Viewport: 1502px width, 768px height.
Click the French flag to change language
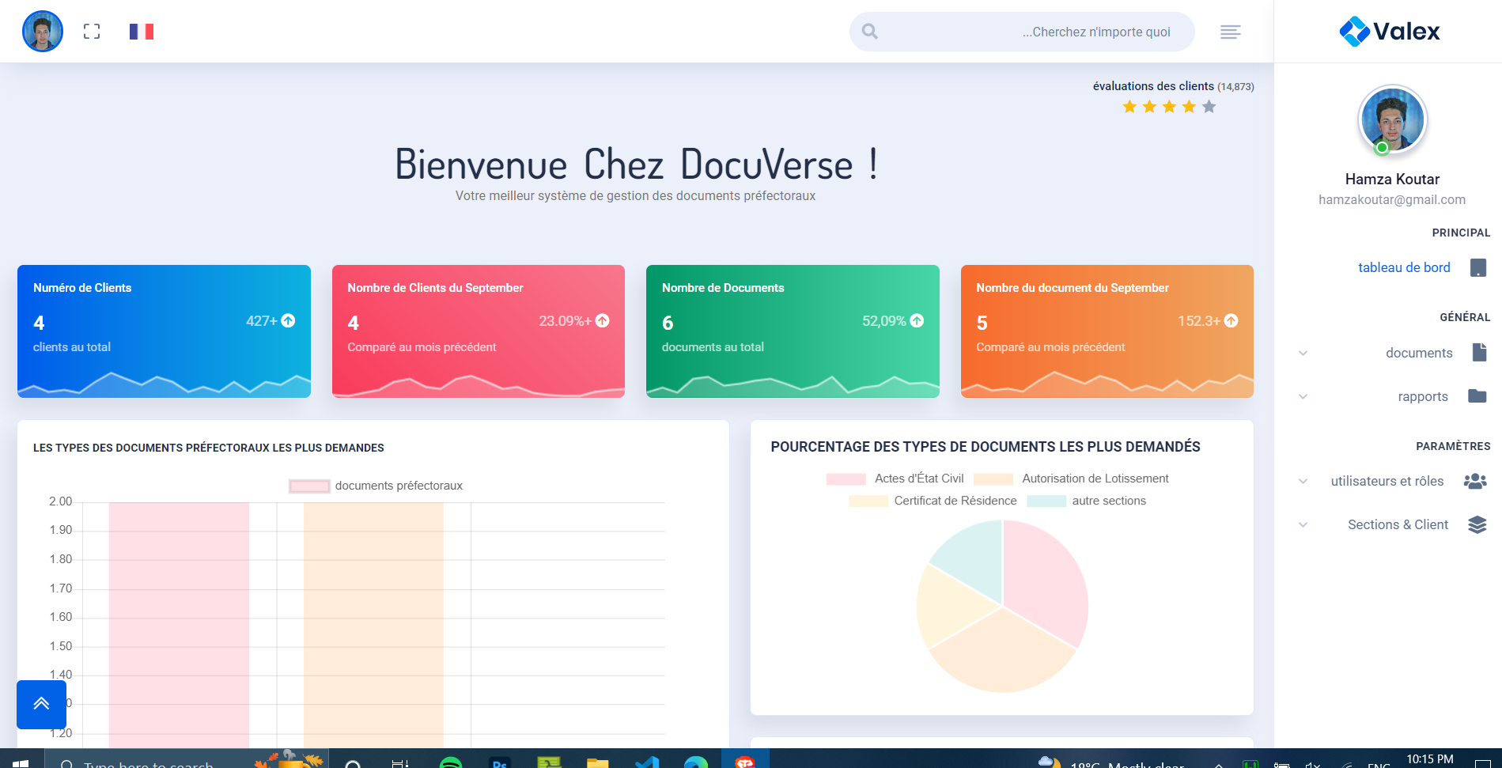(x=142, y=31)
